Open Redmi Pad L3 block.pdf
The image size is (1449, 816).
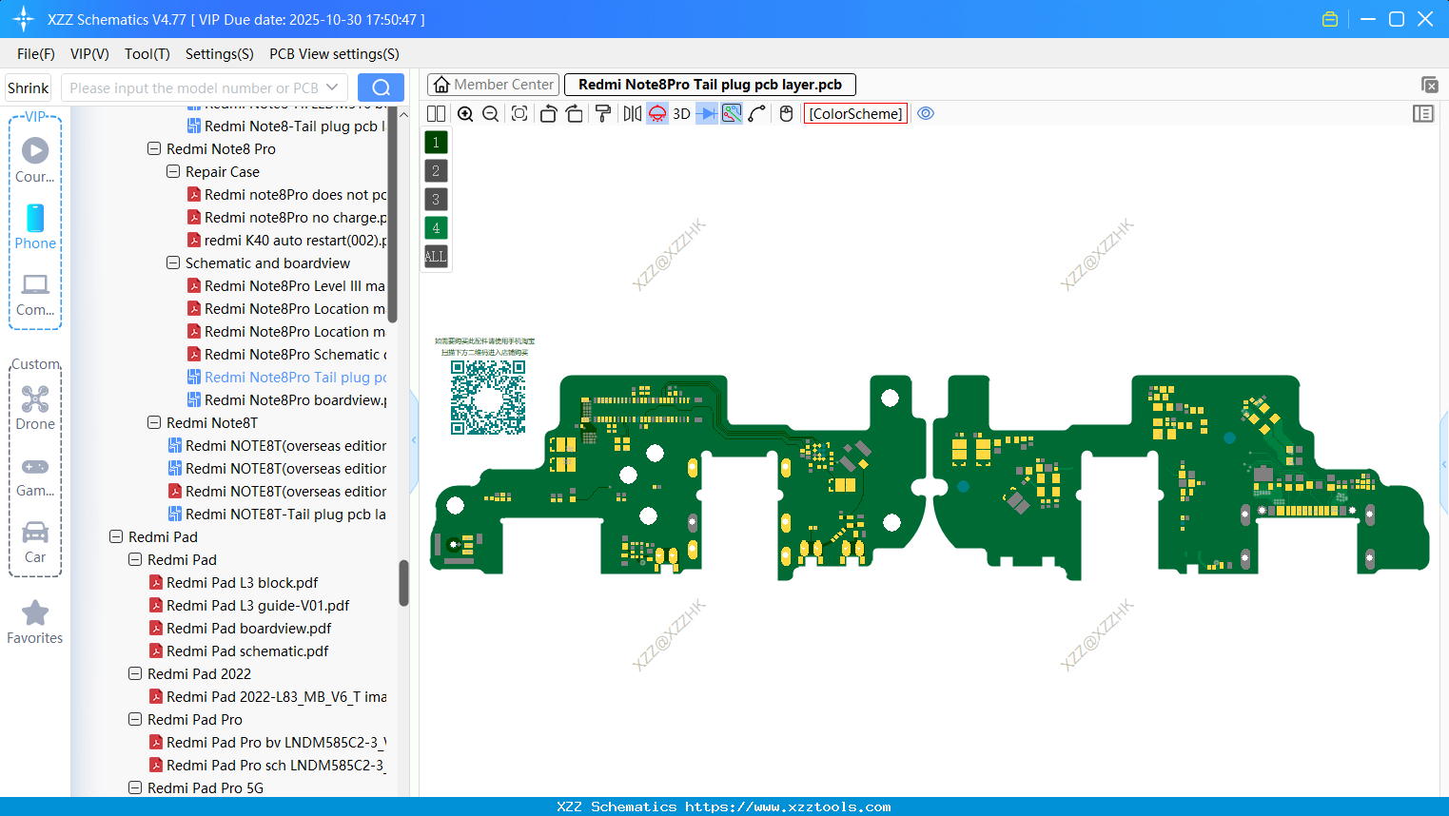tap(233, 583)
